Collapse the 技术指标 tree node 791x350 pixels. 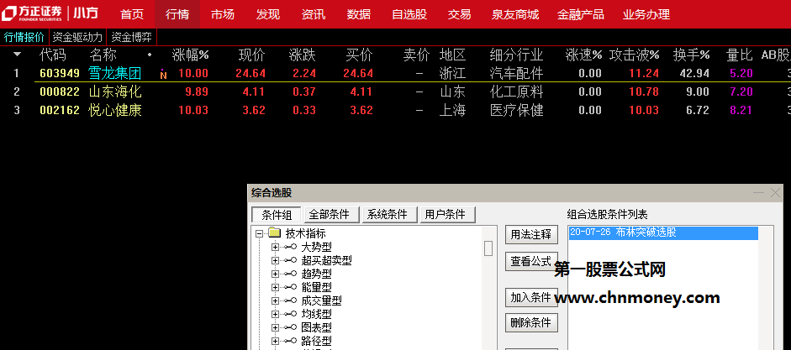click(259, 233)
